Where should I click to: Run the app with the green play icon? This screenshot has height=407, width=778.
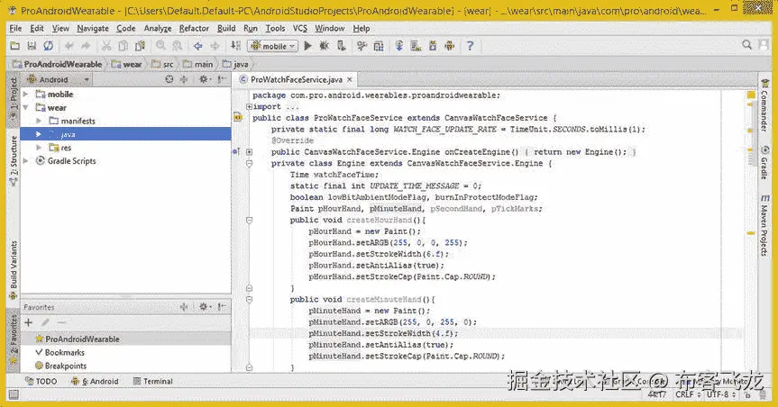pos(307,46)
